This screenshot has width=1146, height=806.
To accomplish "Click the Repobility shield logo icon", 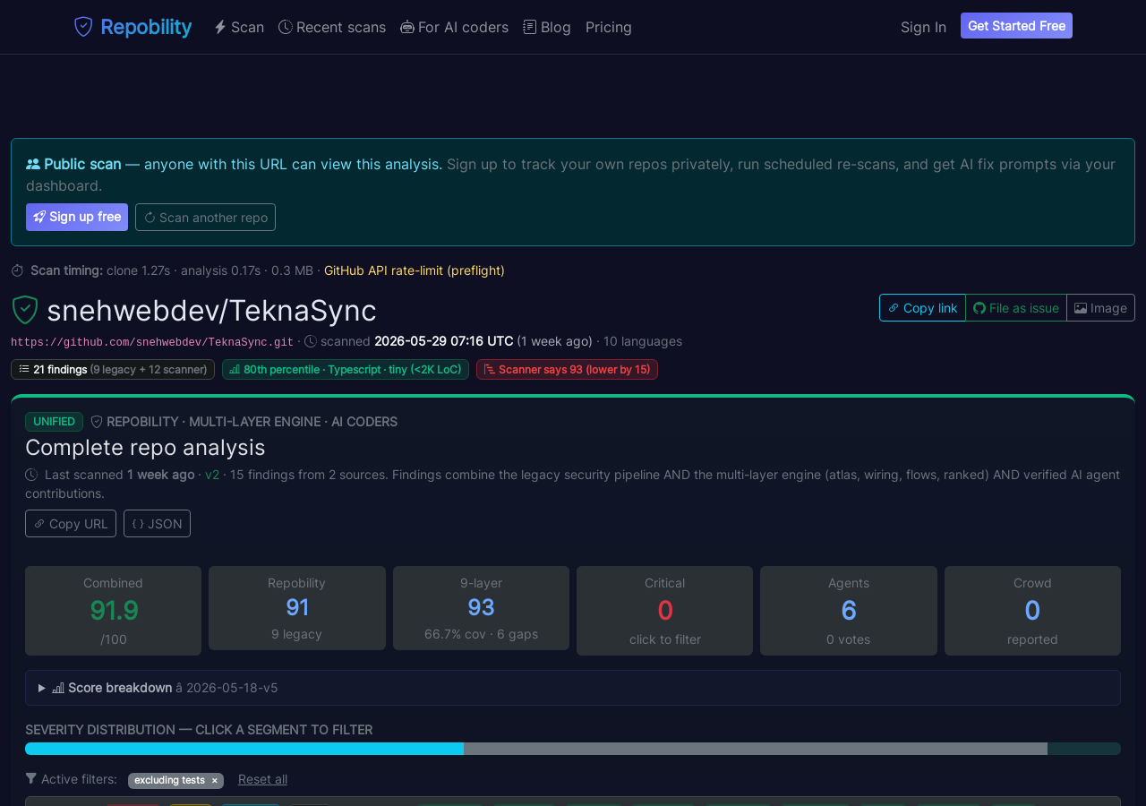I will (83, 27).
